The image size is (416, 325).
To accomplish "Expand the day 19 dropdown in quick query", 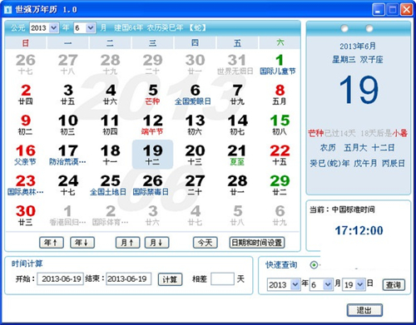I will tap(360, 284).
